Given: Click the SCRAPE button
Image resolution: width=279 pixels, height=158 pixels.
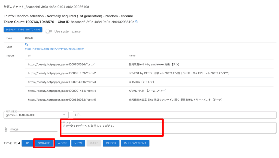Looking at the screenshot, I should click(44, 143).
